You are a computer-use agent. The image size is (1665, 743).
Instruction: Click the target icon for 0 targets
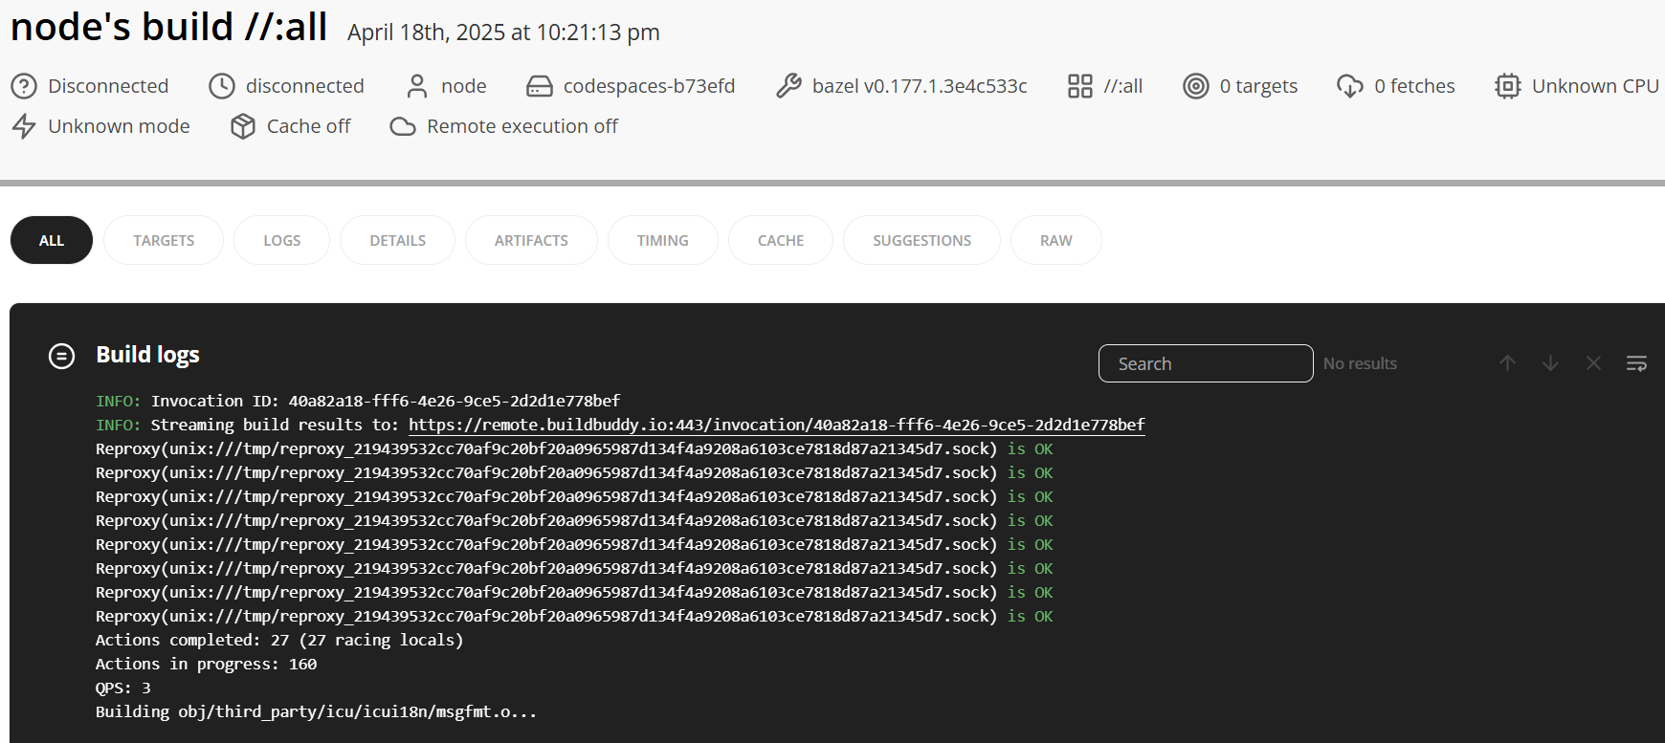pos(1196,86)
